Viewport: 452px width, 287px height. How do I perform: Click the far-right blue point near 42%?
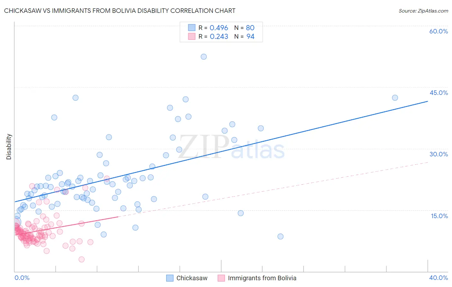click(395, 98)
